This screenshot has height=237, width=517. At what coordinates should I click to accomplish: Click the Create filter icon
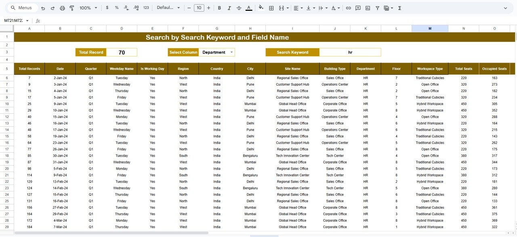point(377,8)
